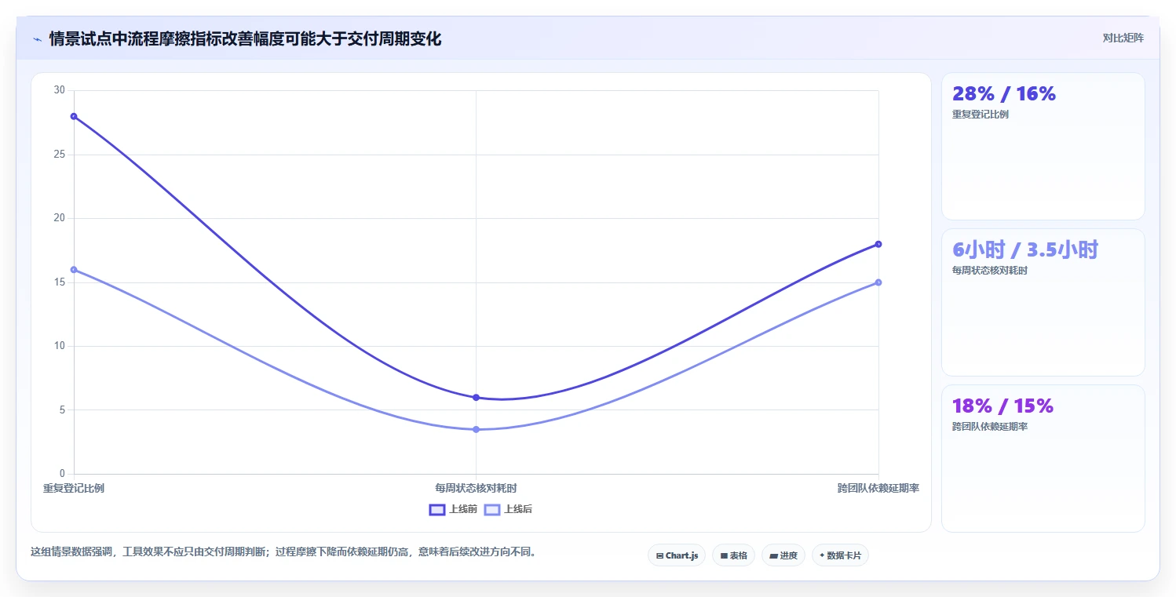Viewport: 1176px width, 597px height.
Task: Click x-axis label 每周状态核对耗时
Action: pyautogui.click(x=476, y=488)
